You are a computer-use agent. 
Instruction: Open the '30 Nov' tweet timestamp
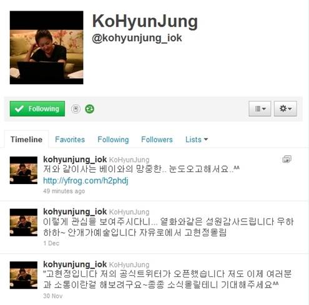point(53,296)
